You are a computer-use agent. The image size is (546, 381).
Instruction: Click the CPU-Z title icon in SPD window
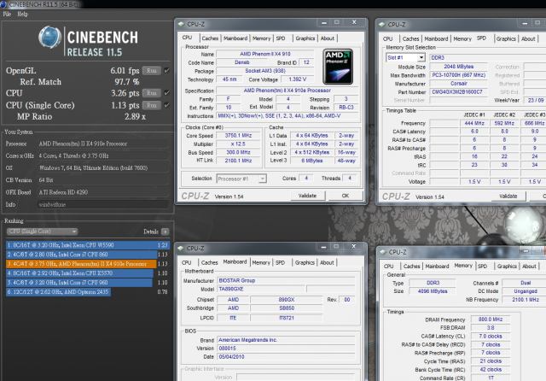(x=382, y=25)
